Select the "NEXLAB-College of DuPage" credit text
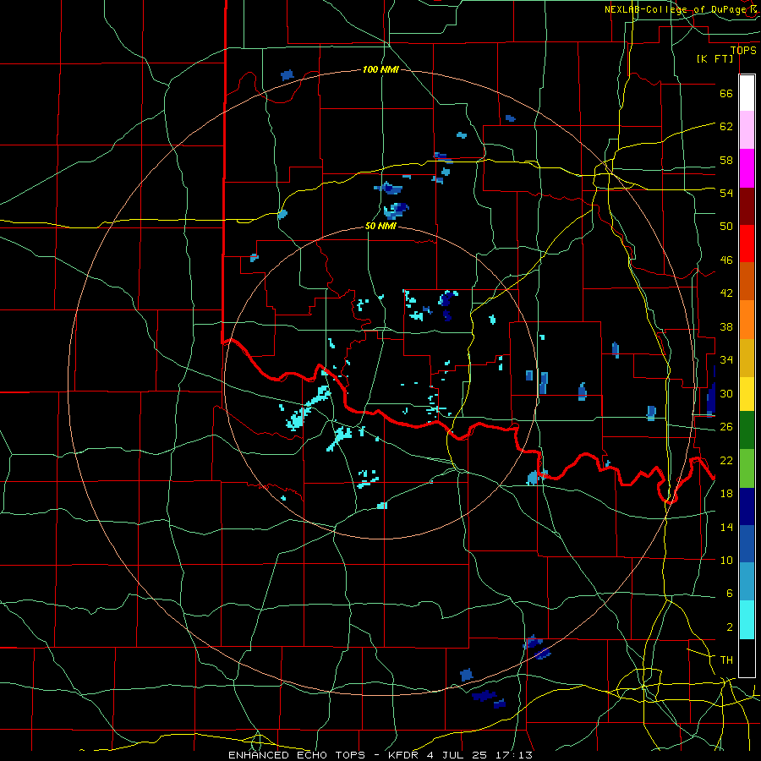 (x=676, y=9)
